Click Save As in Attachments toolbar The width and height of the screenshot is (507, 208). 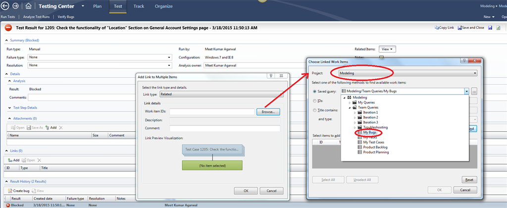(x=35, y=127)
